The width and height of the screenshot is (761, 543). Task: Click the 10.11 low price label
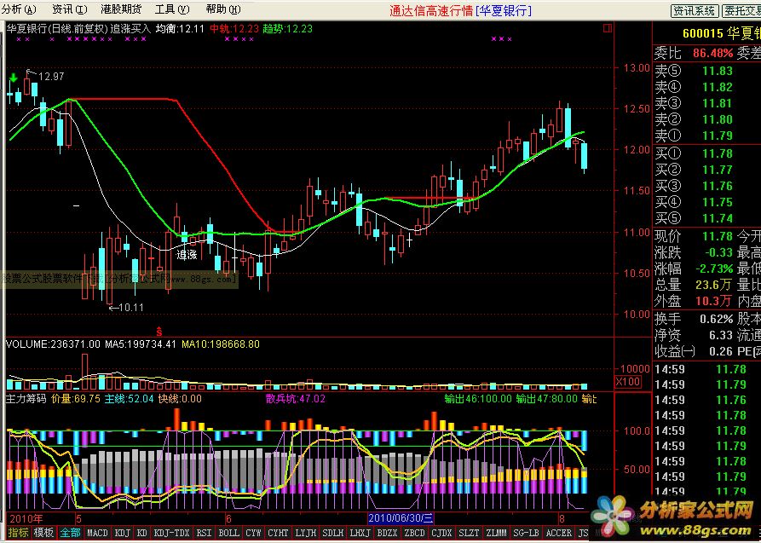(x=131, y=308)
